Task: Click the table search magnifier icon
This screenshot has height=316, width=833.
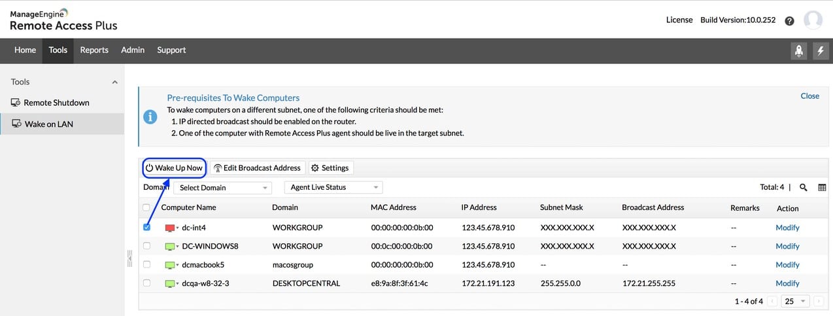Action: (804, 187)
